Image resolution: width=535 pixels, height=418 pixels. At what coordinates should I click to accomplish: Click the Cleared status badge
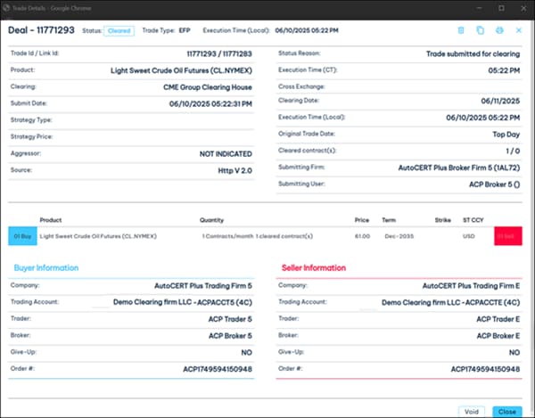pyautogui.click(x=119, y=30)
